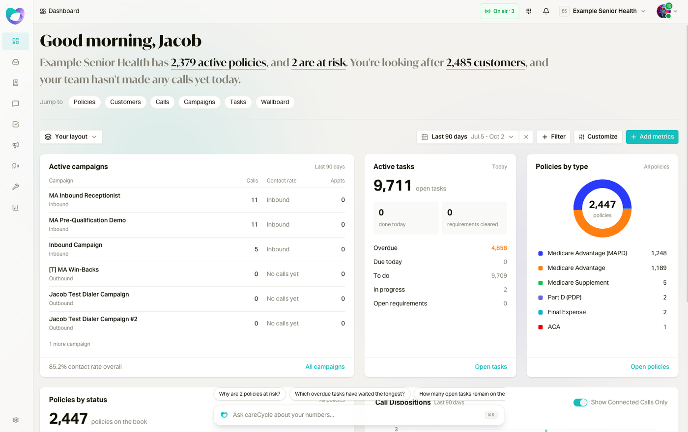Click the Filter button
The height and width of the screenshot is (432, 688).
pos(554,137)
